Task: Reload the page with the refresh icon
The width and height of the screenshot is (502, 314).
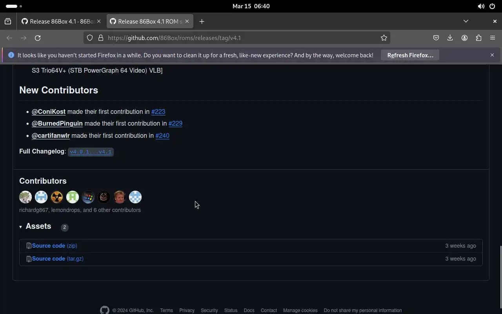Action: [x=38, y=38]
